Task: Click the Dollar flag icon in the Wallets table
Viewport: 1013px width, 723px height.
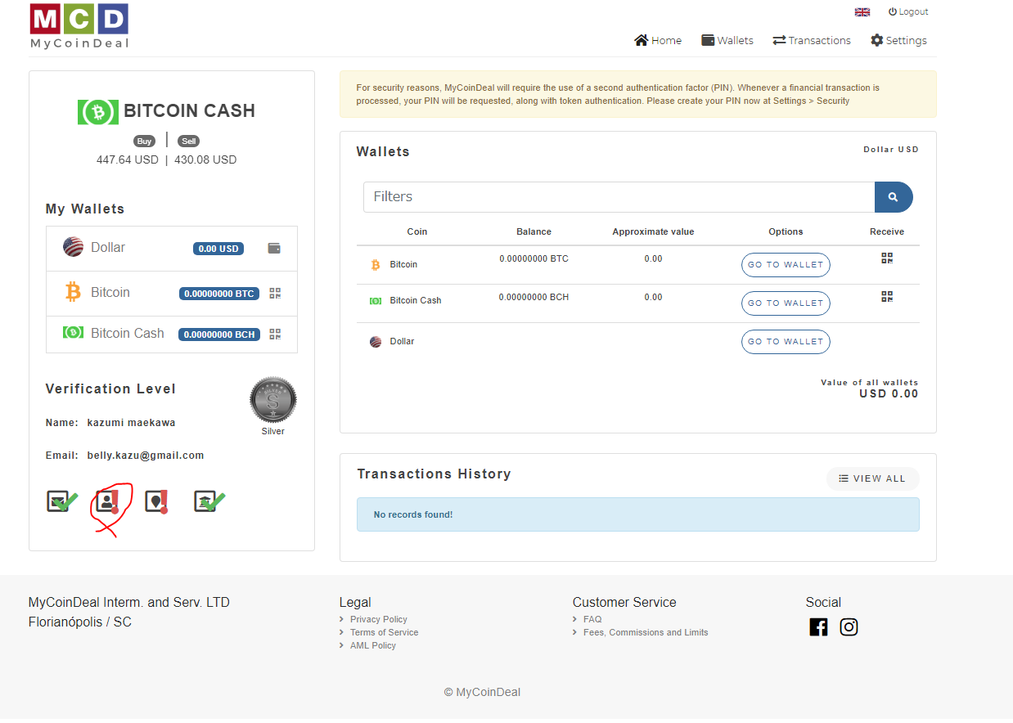Action: coord(376,342)
